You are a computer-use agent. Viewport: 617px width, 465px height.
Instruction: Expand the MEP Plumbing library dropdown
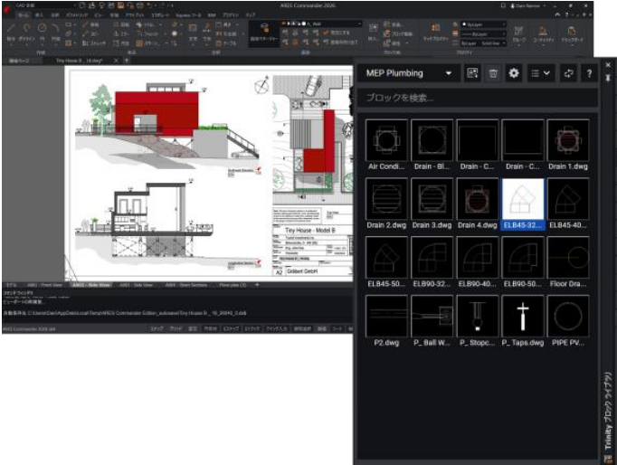448,72
